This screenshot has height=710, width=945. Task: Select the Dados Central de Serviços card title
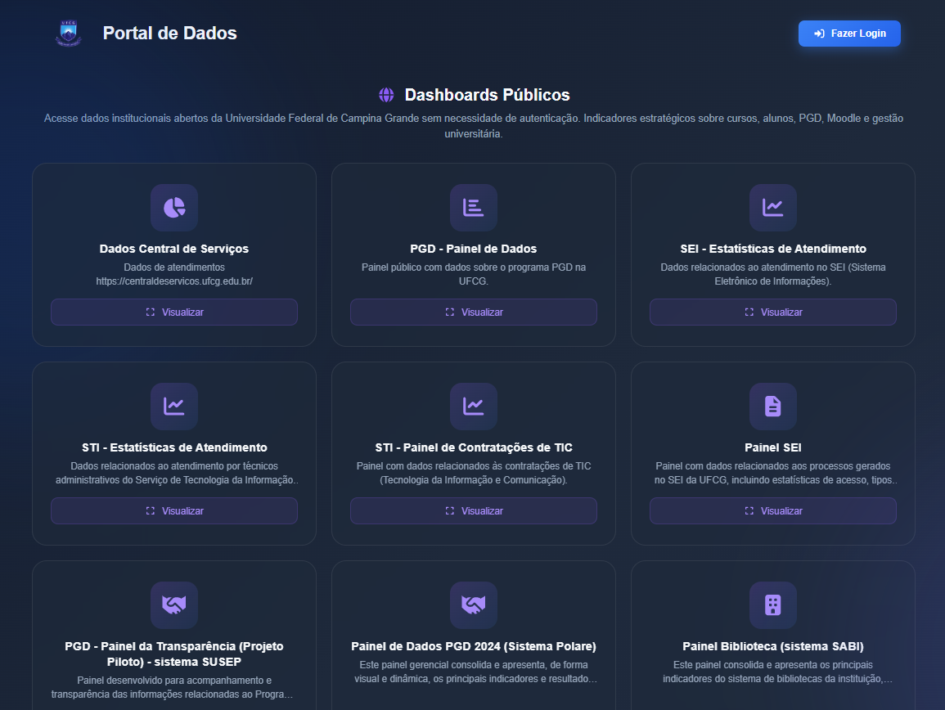(x=174, y=249)
